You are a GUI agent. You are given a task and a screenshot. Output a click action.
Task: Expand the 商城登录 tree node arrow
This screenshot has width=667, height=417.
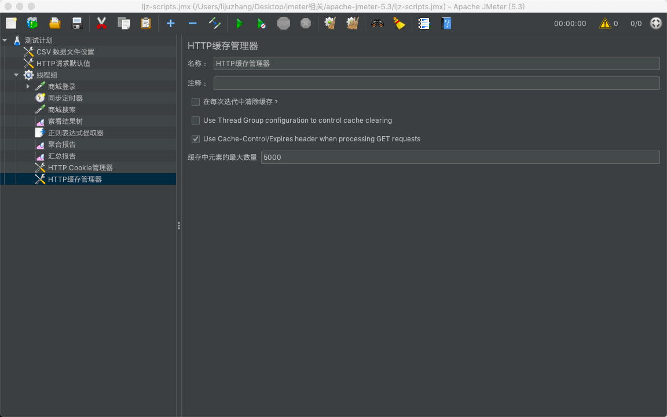tap(28, 86)
